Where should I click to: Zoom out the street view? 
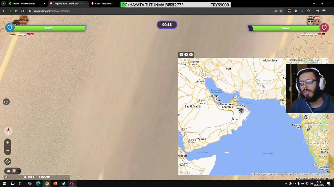point(8,151)
